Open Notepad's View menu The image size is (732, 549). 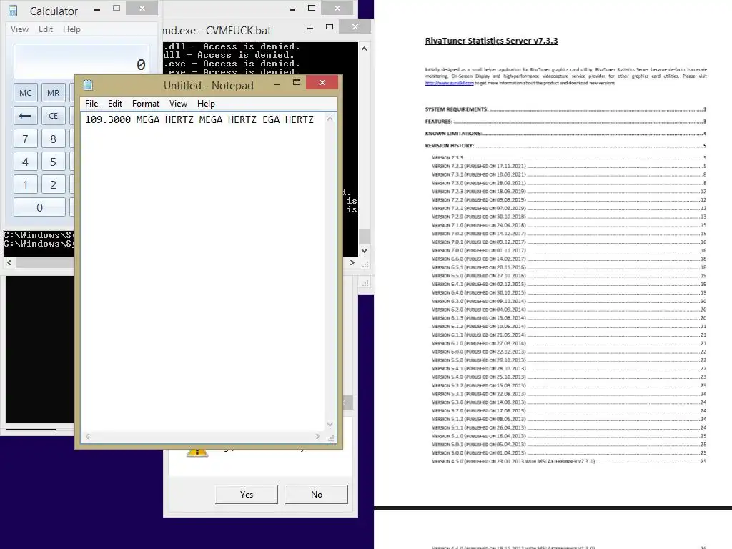coord(178,104)
